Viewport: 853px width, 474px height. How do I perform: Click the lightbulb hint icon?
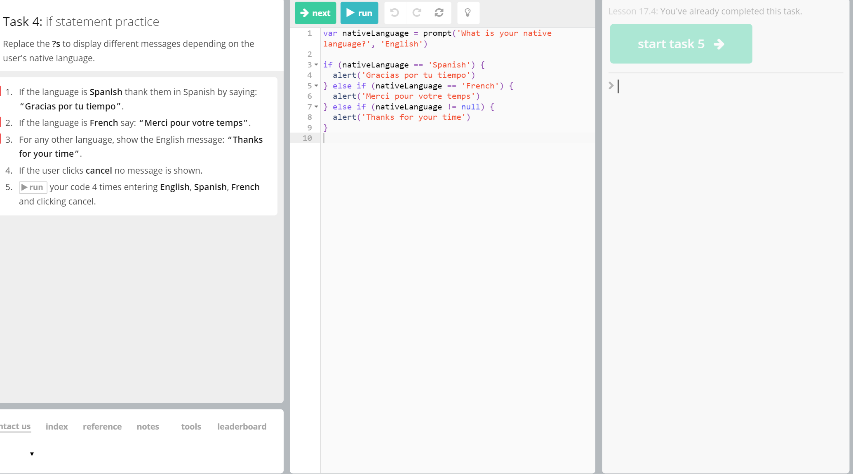coord(468,13)
